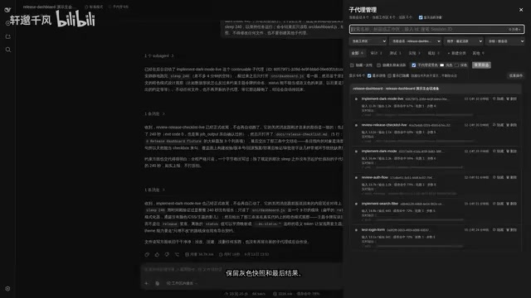Expand the first '1 条消息' disclosure
This screenshot has width=531, height=298.
154,114
